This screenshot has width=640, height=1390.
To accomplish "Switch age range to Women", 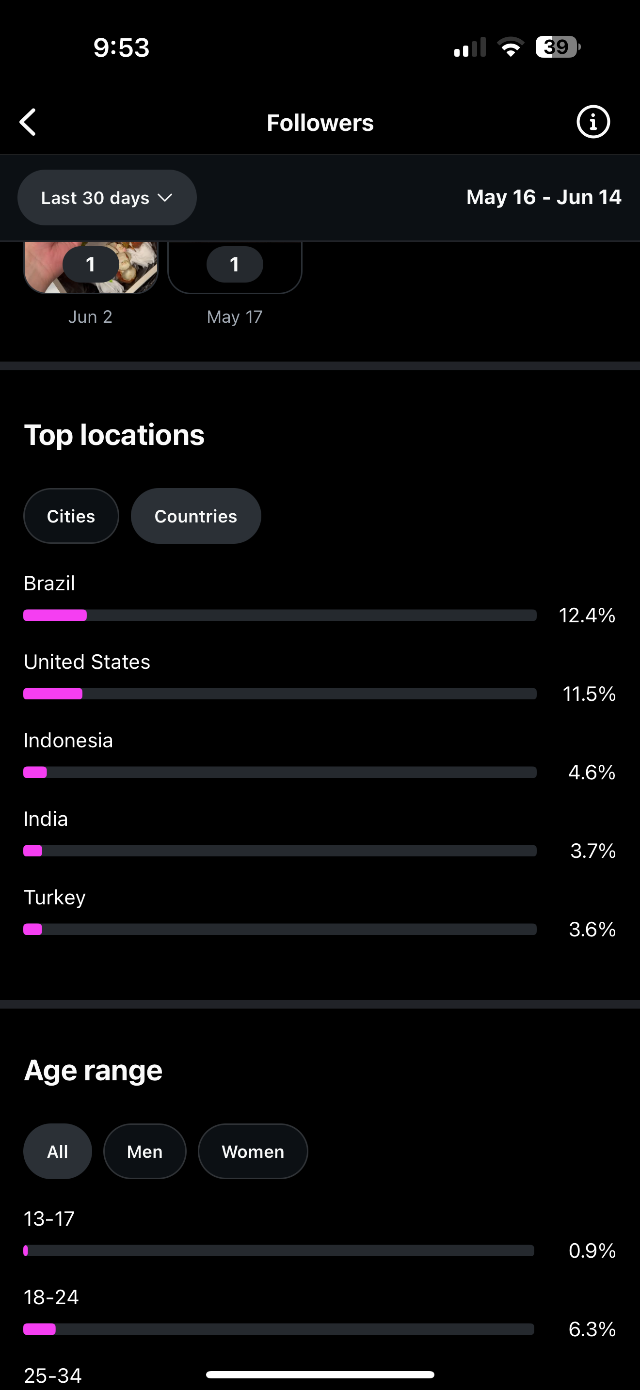I will point(253,1152).
